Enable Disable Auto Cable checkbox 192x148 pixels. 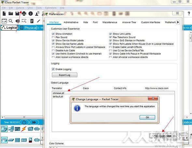coord(53,50)
